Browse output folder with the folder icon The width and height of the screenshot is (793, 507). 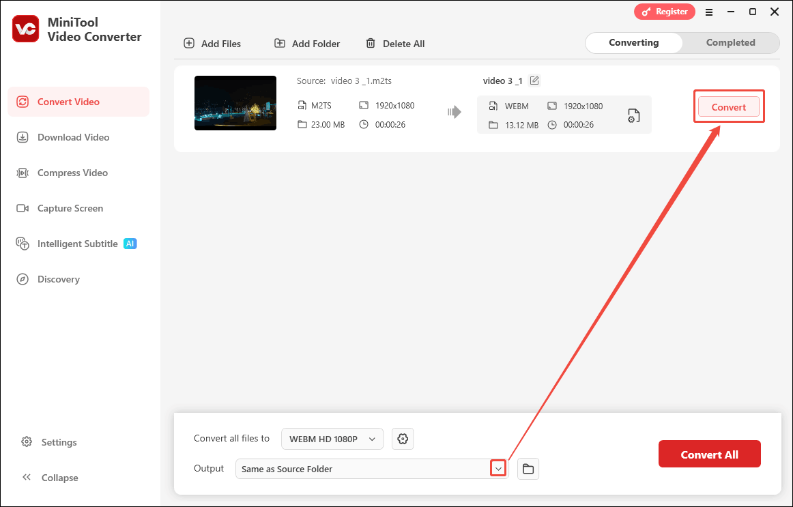coord(528,469)
